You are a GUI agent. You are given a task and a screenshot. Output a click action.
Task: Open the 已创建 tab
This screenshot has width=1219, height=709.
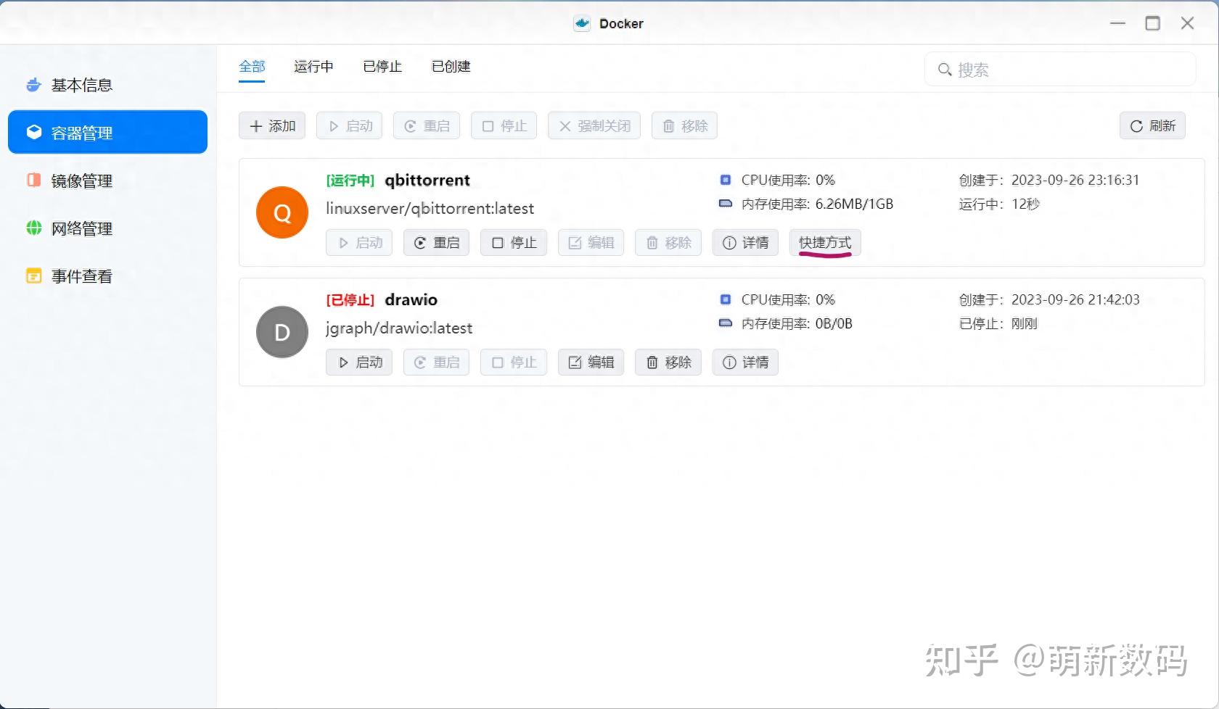pos(450,67)
